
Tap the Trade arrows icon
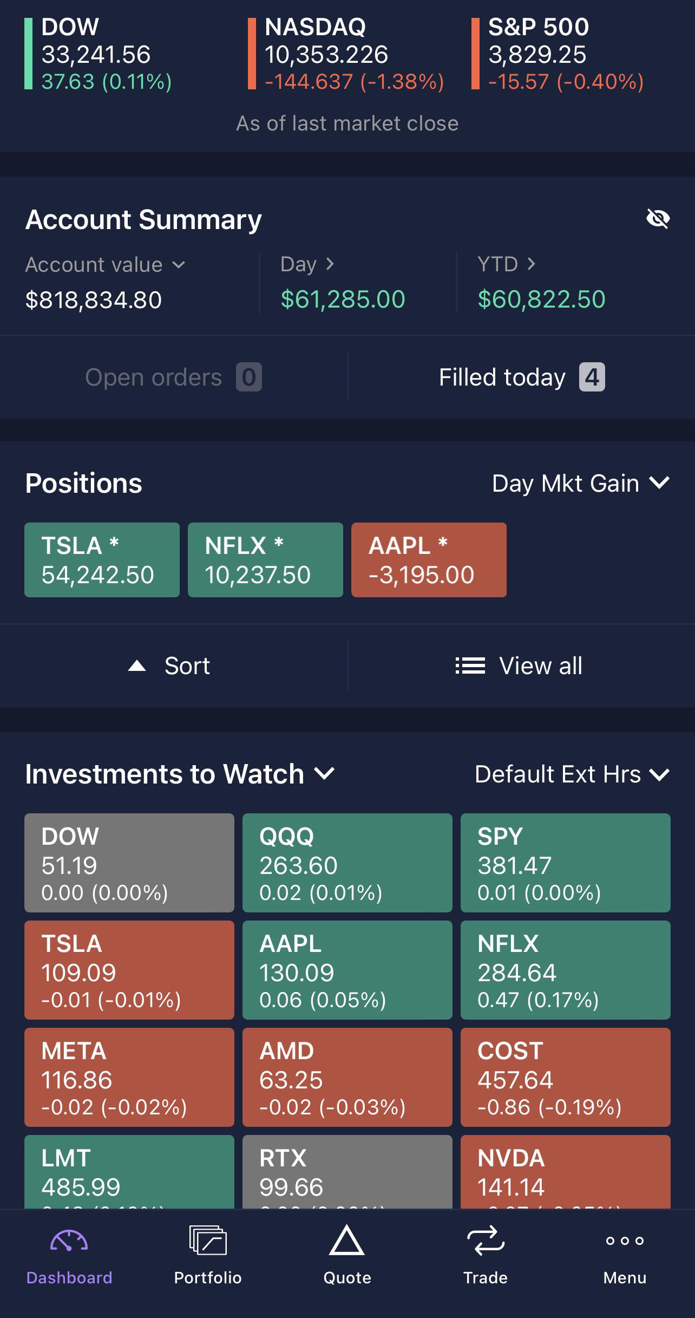[x=486, y=1240]
